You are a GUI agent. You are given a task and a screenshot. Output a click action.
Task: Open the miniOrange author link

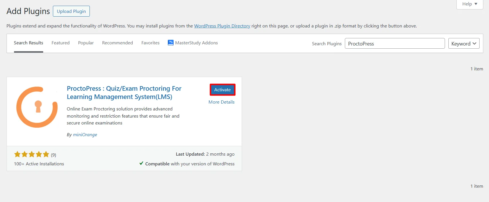point(85,135)
